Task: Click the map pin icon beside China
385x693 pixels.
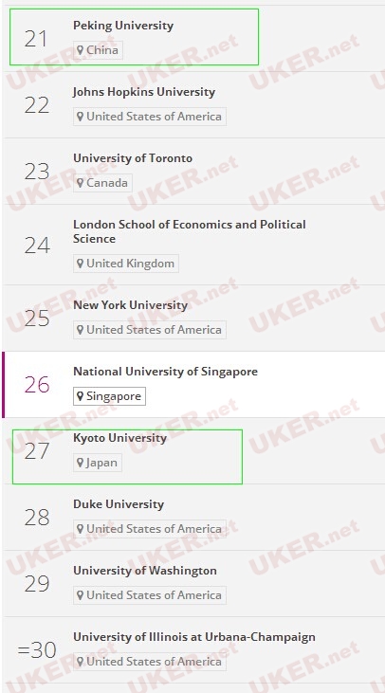Action: pyautogui.click(x=80, y=50)
